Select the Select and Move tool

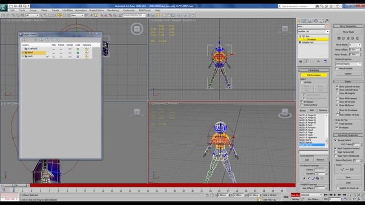click(59, 15)
